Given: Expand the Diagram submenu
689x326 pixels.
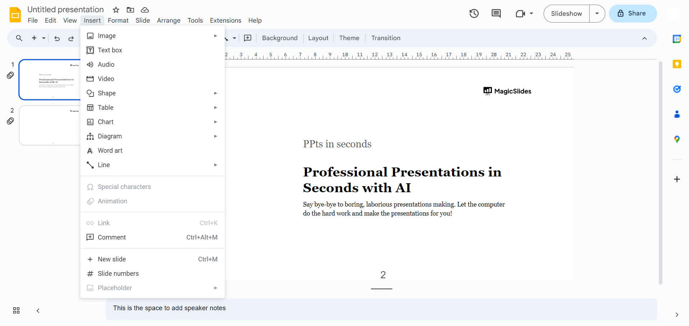Looking at the screenshot, I should (215, 136).
